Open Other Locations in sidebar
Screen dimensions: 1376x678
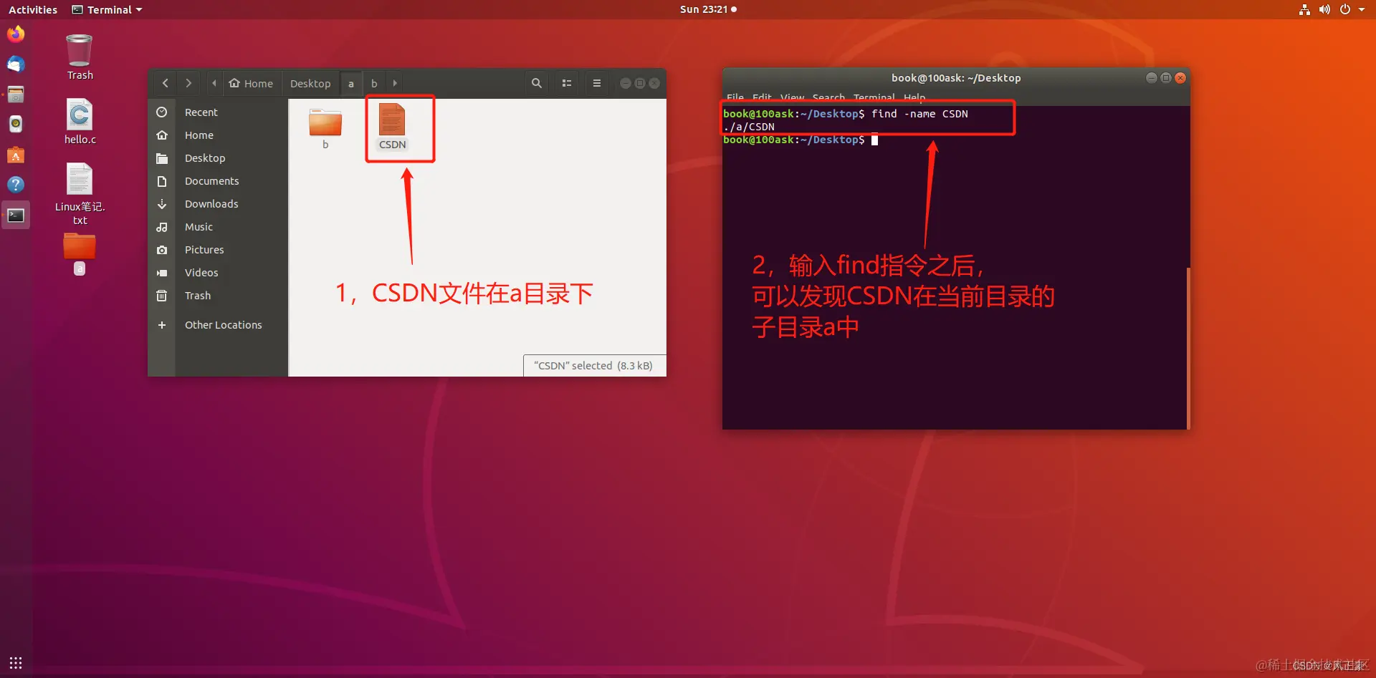click(x=217, y=325)
